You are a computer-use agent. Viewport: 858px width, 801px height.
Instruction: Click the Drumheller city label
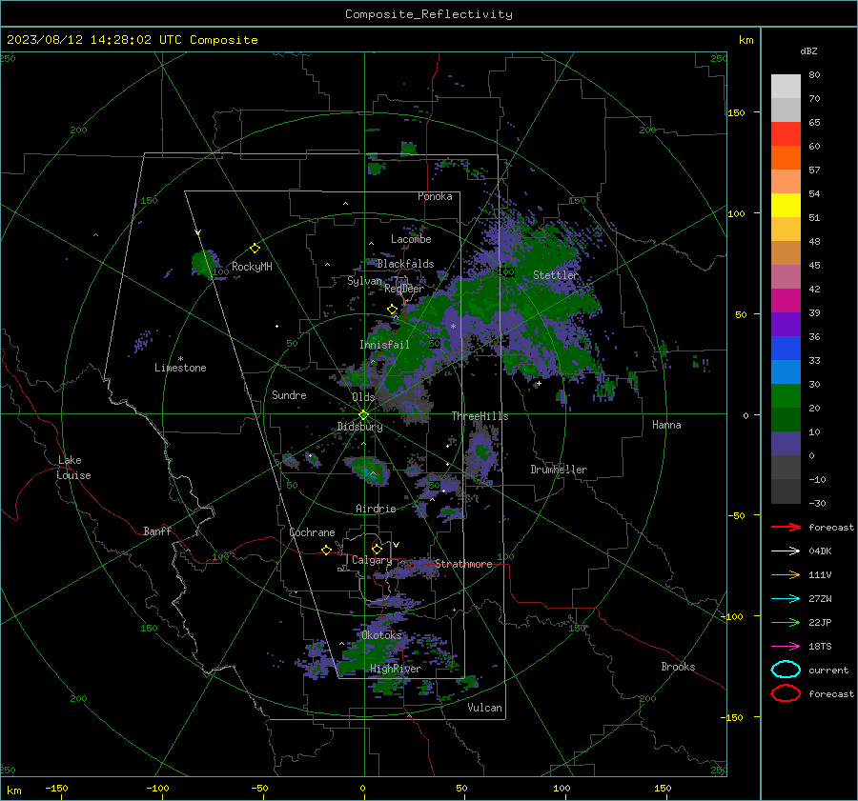(559, 470)
